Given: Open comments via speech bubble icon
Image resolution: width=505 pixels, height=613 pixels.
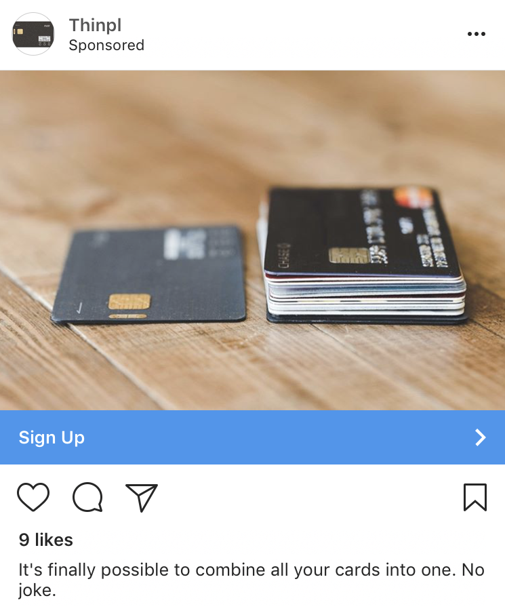Looking at the screenshot, I should click(87, 497).
